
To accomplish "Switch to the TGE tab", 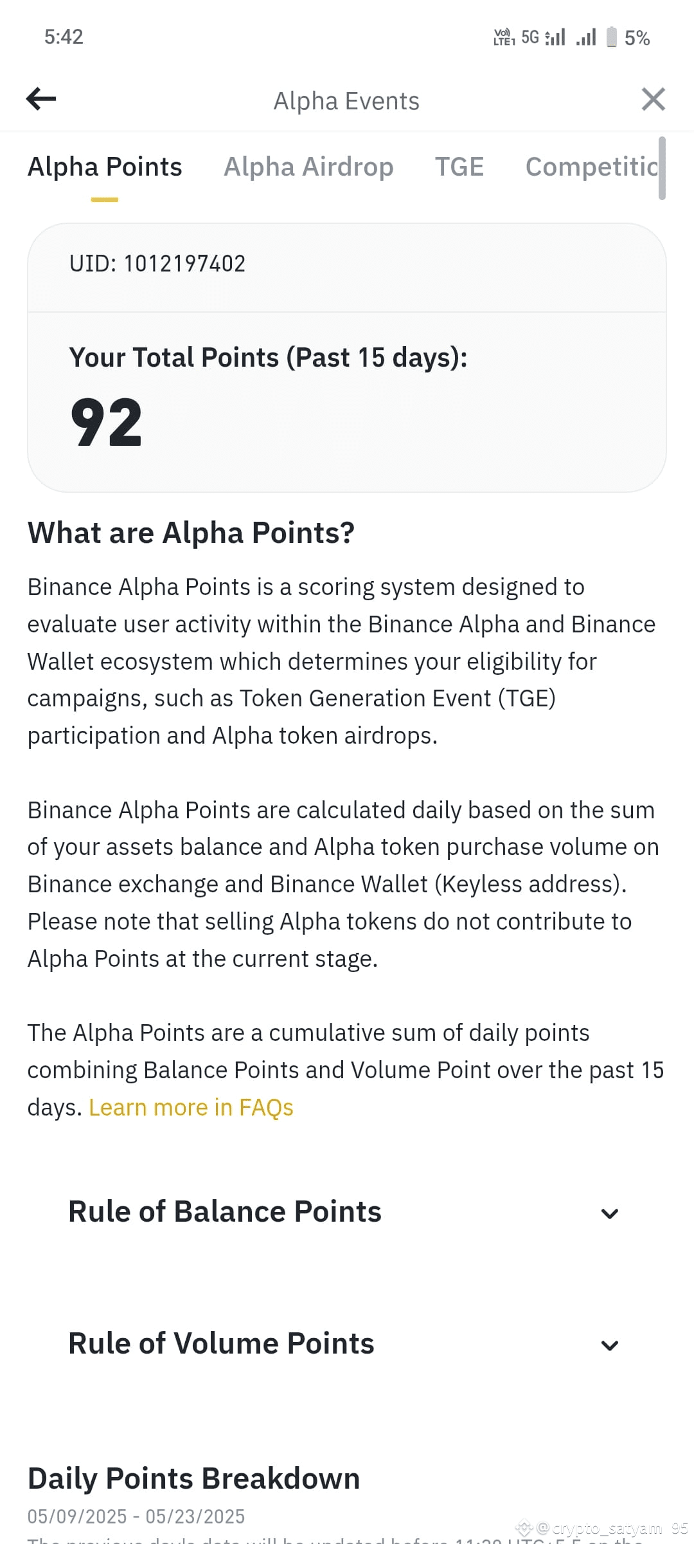I will click(x=459, y=167).
